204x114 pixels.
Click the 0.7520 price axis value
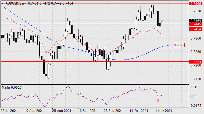[x=196, y=11]
